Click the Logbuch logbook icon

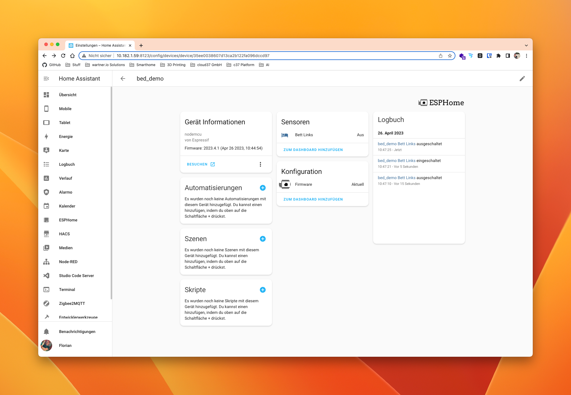(x=47, y=164)
